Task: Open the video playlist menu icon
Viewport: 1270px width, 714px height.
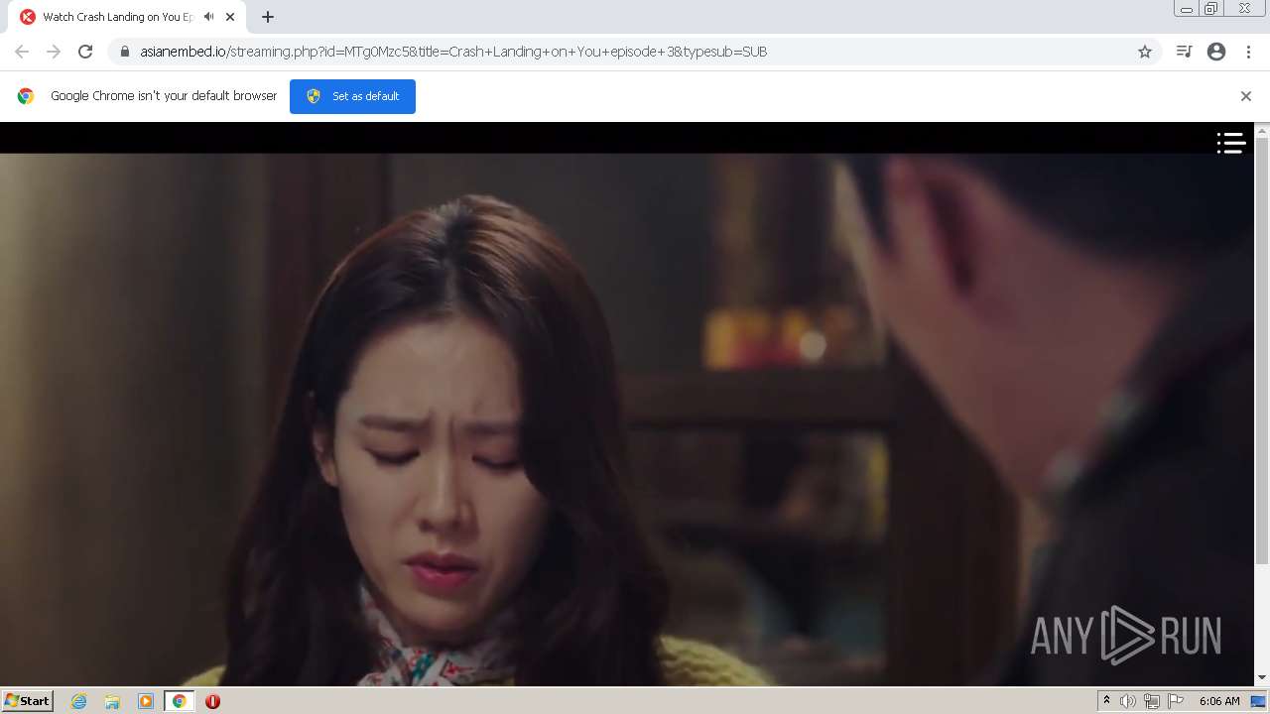Action: 1231,143
